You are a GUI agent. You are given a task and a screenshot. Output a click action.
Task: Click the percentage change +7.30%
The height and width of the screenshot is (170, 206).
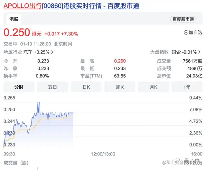pyautogui.click(x=70, y=34)
